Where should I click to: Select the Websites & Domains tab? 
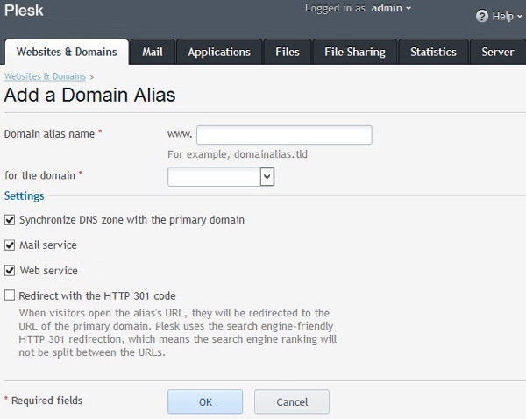click(67, 52)
